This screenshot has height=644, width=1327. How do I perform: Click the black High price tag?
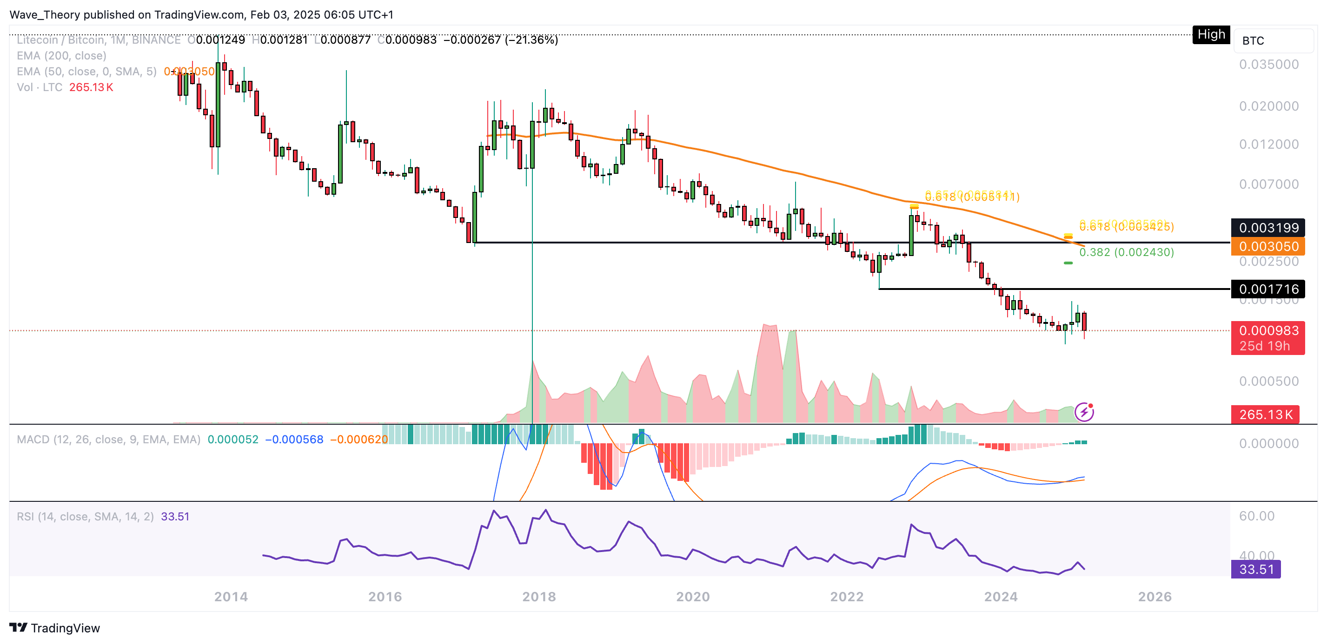(x=1211, y=34)
